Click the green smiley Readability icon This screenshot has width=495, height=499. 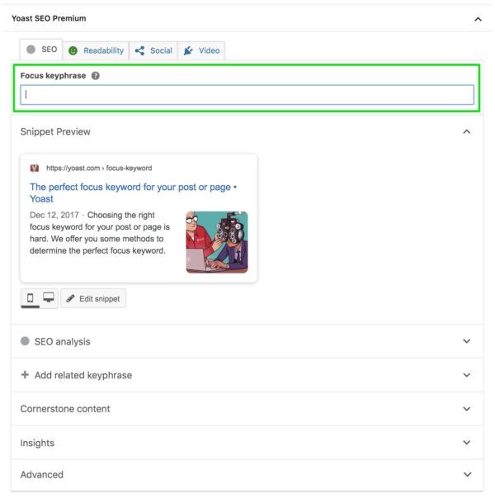click(73, 50)
